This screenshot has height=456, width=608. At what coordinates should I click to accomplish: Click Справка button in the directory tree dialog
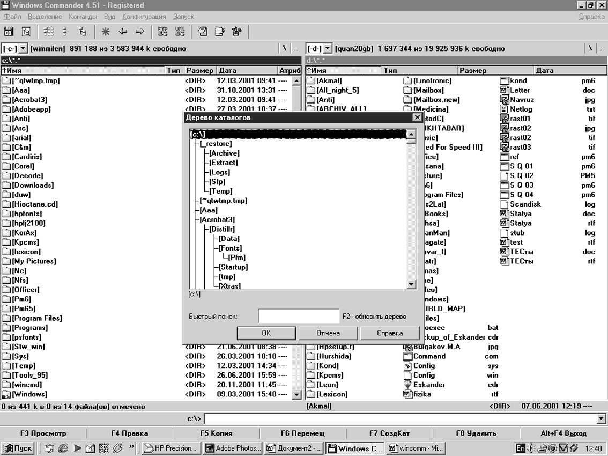[x=390, y=333]
